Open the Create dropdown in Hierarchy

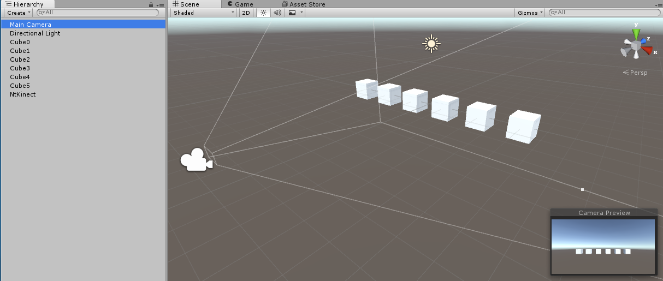pos(19,13)
